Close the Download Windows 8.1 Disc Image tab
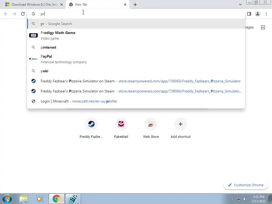Screen dimensions: 272x204 coord(62,5)
